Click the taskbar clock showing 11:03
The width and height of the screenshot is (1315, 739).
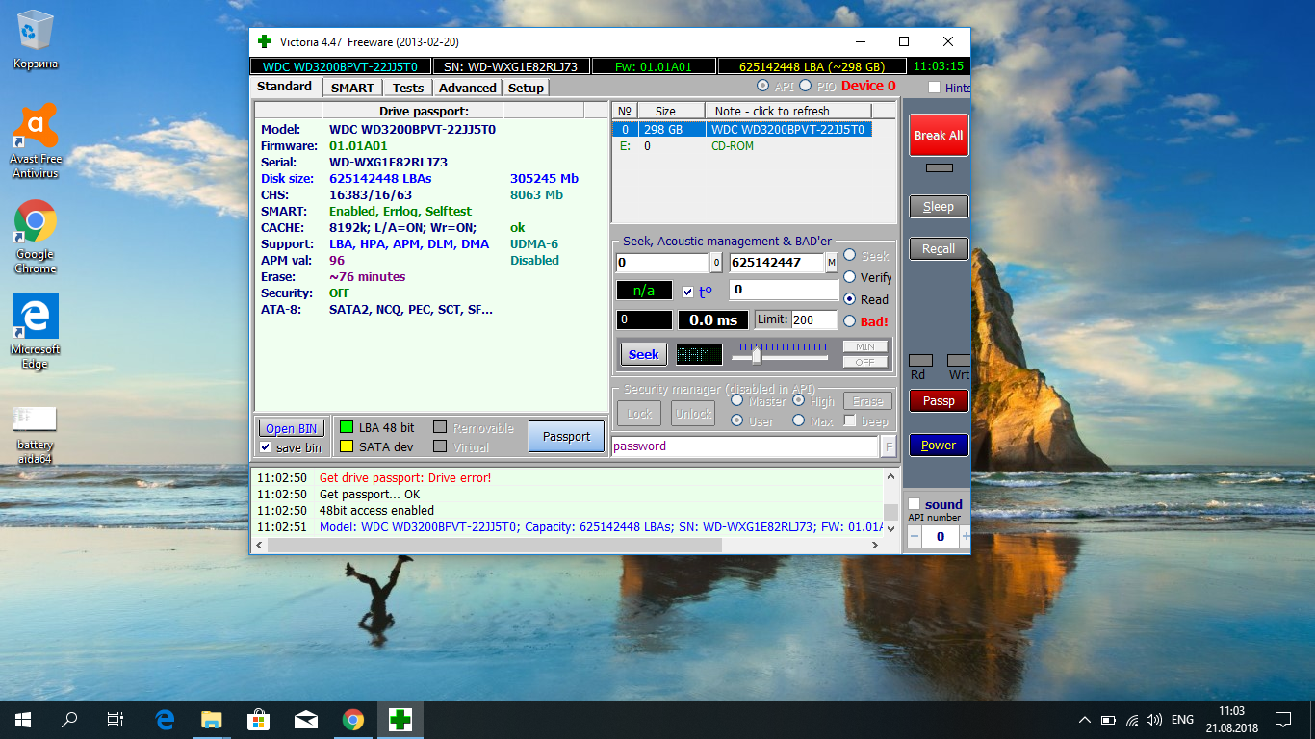tap(1231, 720)
